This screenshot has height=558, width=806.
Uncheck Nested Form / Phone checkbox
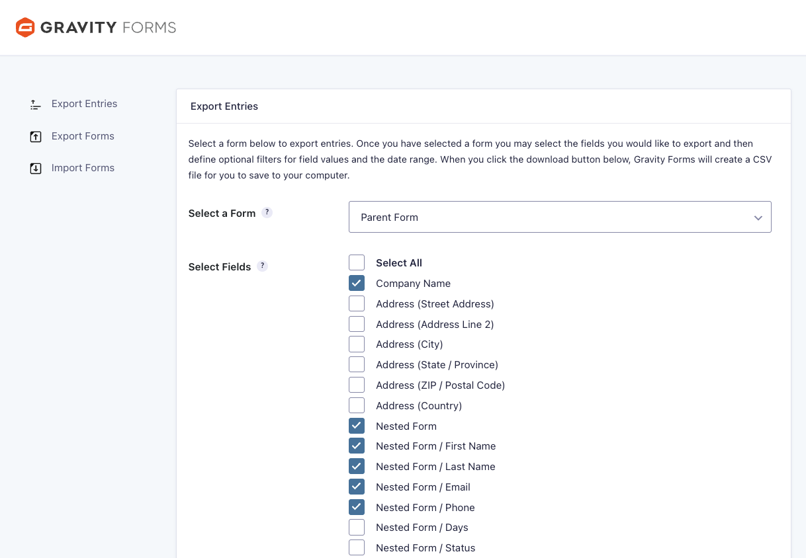(x=357, y=507)
